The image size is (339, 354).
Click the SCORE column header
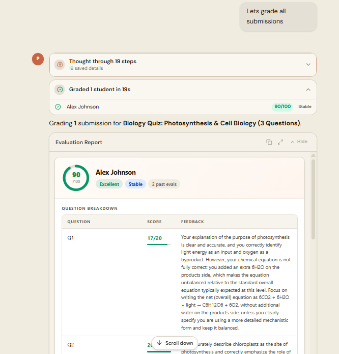(155, 222)
